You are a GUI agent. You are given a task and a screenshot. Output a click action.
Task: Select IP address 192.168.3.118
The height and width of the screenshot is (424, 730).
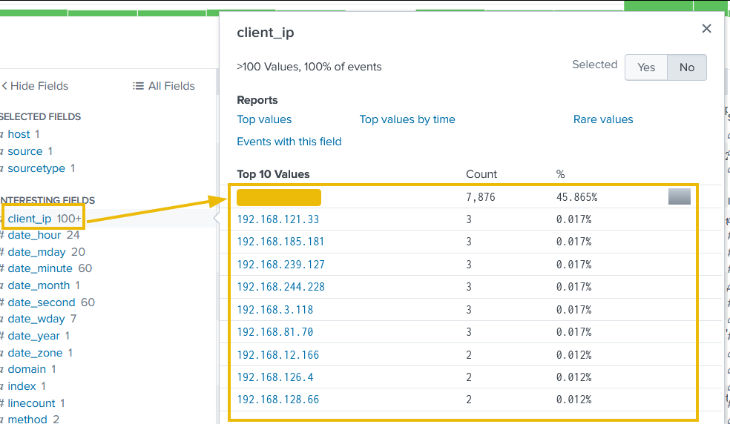click(275, 310)
